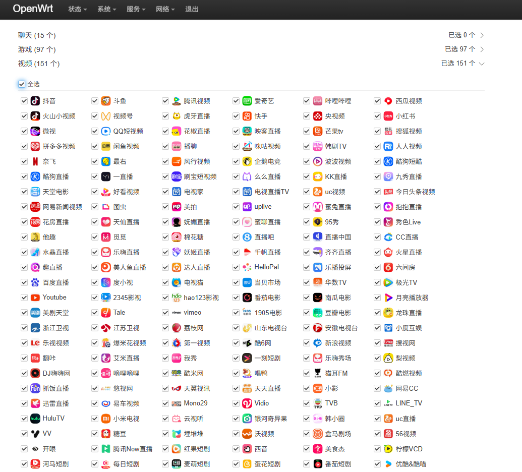Image resolution: width=522 pixels, height=472 pixels.
Task: Click the 安徽电视台 label
Action: [341, 328]
